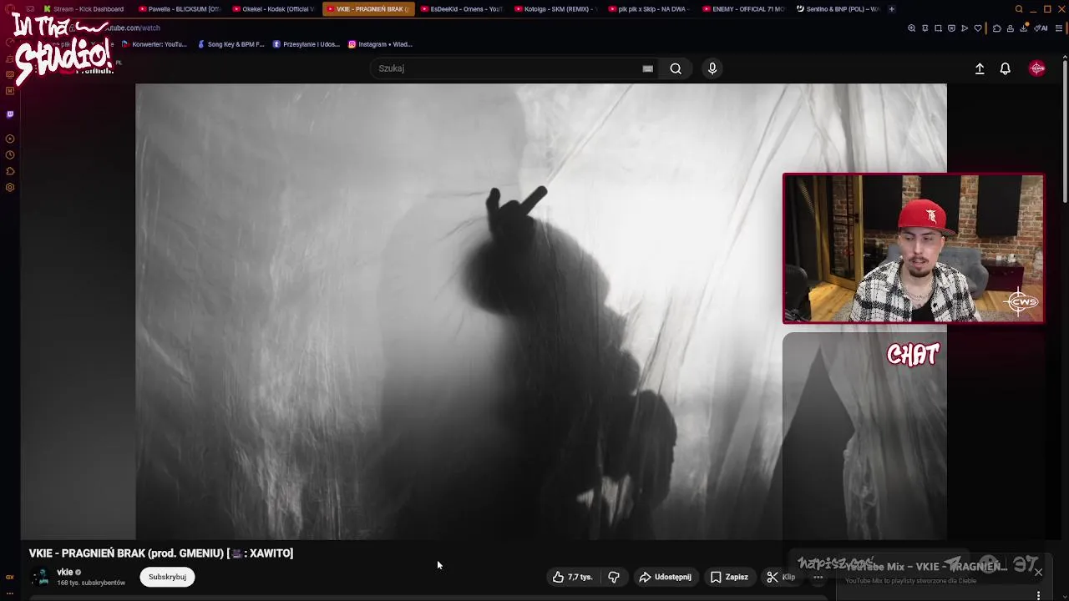Open the Sentino & BNP (POL) tab
This screenshot has width=1069, height=601.
click(x=838, y=9)
